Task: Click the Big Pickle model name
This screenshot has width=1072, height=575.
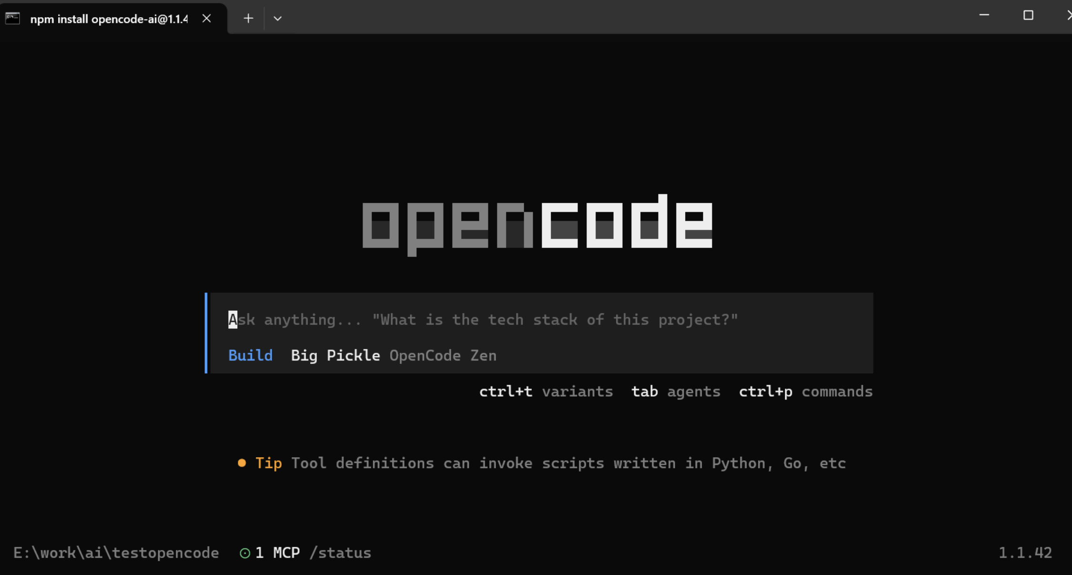Action: coord(335,355)
